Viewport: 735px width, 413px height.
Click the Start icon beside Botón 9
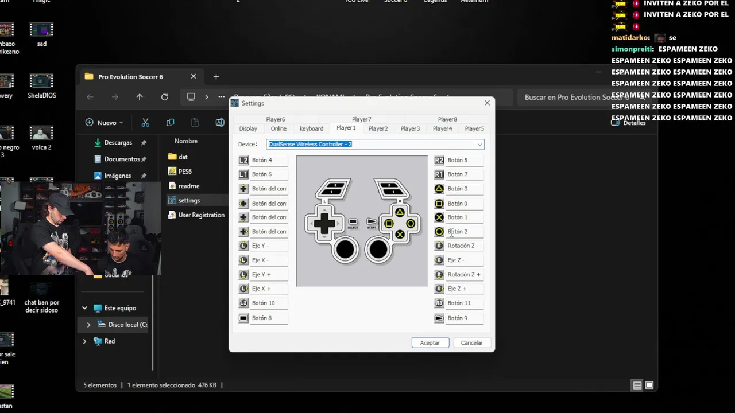pos(439,318)
